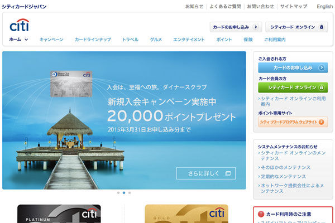Click the カード利用時のご注意 heading

coord(289,214)
